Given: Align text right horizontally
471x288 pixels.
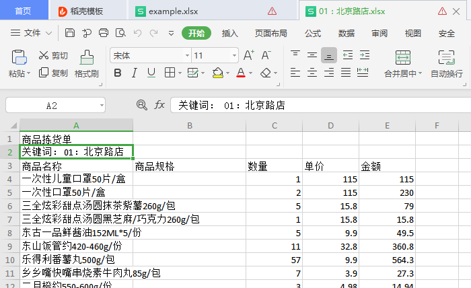Looking at the screenshot, I should (x=329, y=73).
